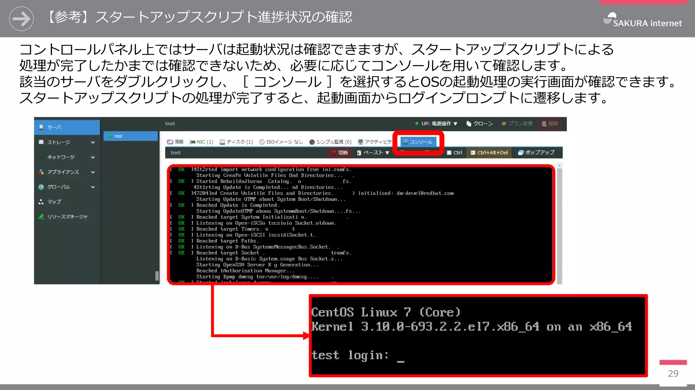Click the globe icon next to グローバル
The image size is (695, 390).
tap(41, 187)
